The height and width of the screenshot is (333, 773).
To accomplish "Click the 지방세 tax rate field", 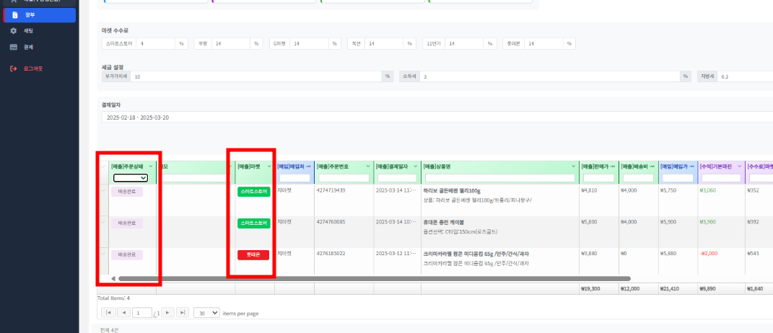I will click(x=745, y=77).
